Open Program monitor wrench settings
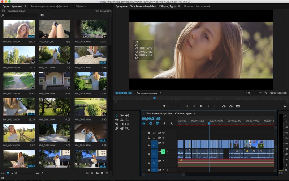The width and height of the screenshot is (289, 181). (266, 93)
